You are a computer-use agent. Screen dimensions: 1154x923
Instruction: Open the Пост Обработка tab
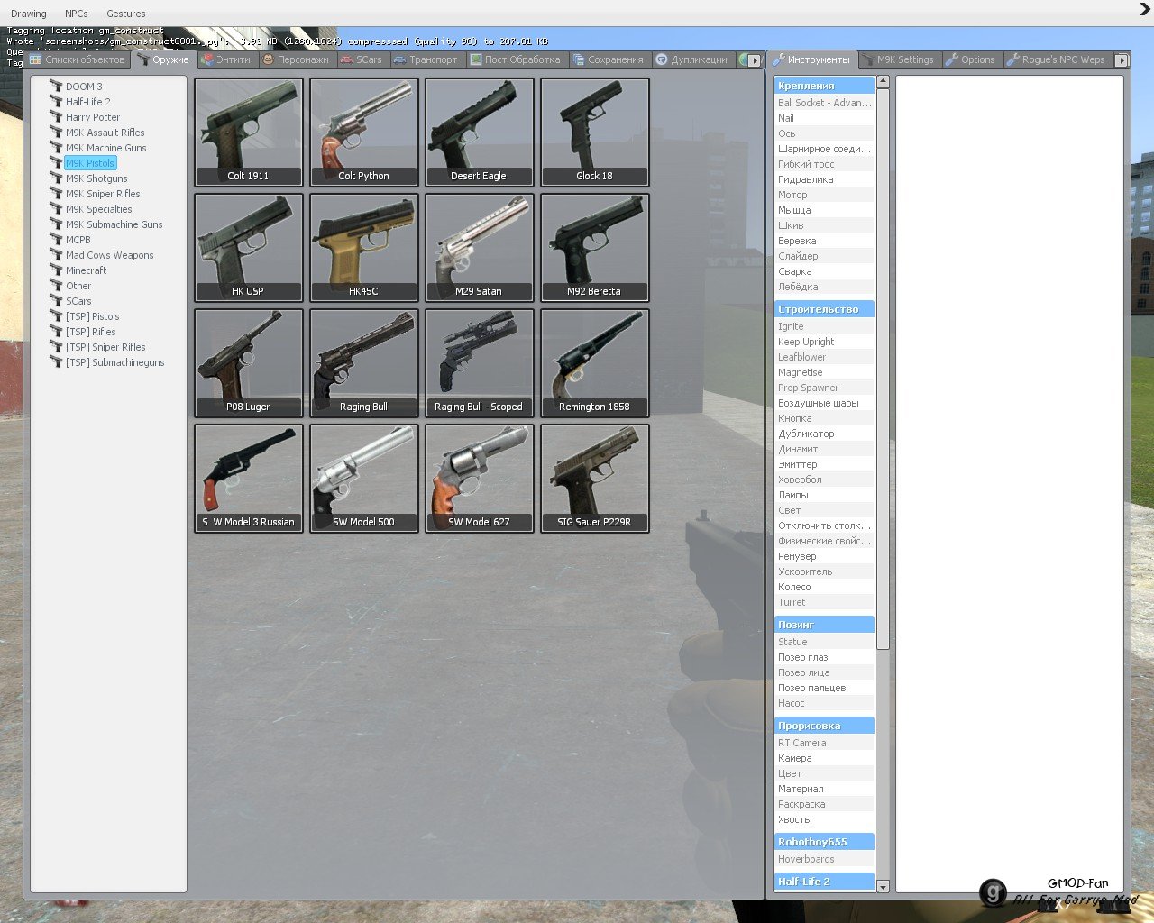[516, 59]
